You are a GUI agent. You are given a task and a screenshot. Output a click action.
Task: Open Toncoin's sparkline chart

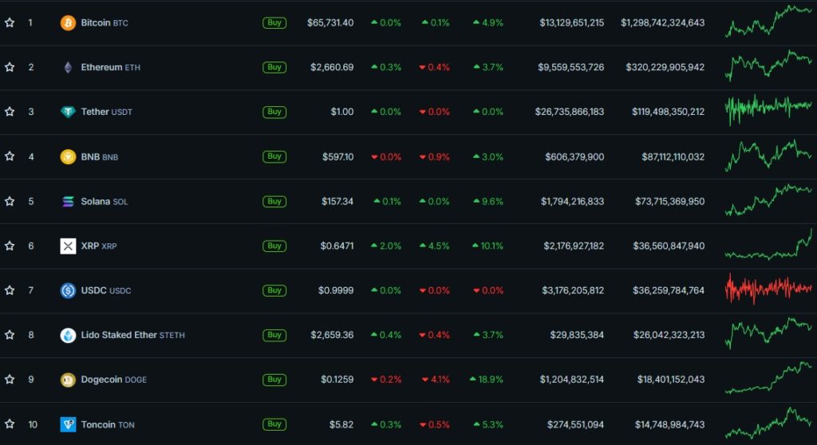pos(768,423)
